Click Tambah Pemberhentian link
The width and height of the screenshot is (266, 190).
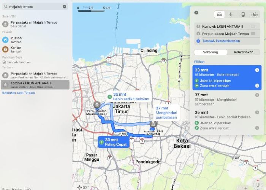tap(221, 41)
